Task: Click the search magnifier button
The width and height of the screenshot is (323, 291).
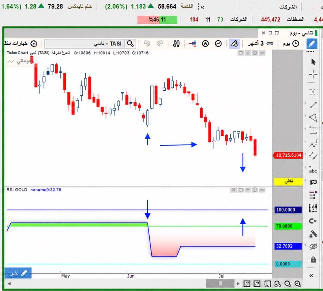Action: click(x=131, y=44)
